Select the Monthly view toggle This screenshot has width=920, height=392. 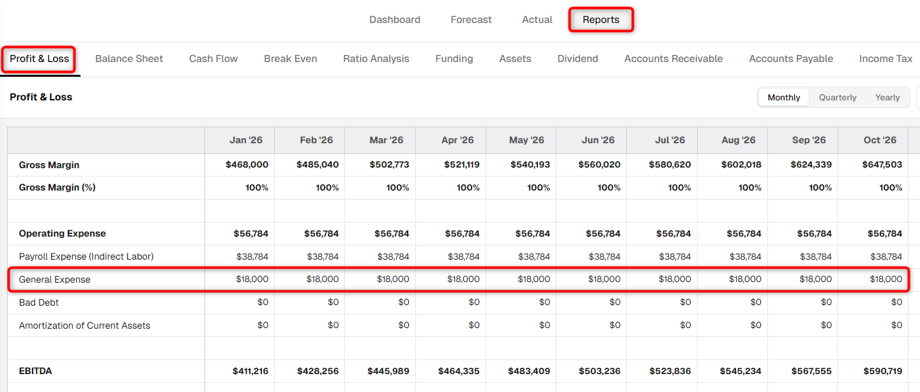[x=784, y=97]
